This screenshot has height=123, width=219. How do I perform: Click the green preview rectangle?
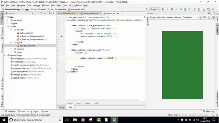pyautogui.click(x=182, y=65)
